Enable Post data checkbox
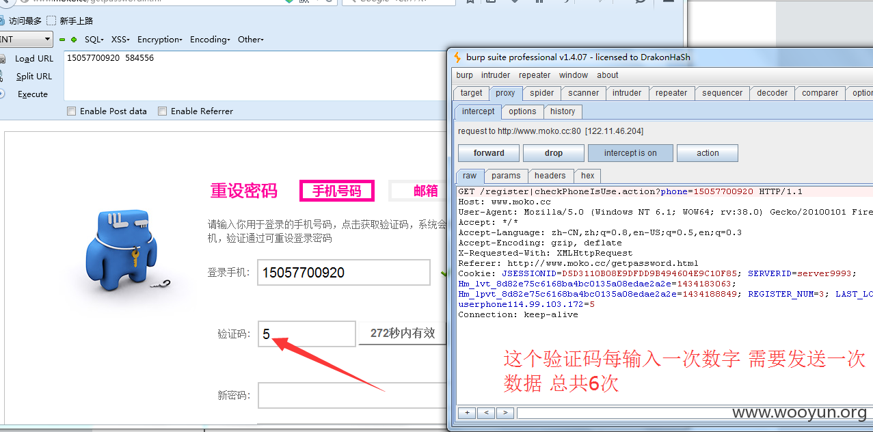 pos(72,111)
